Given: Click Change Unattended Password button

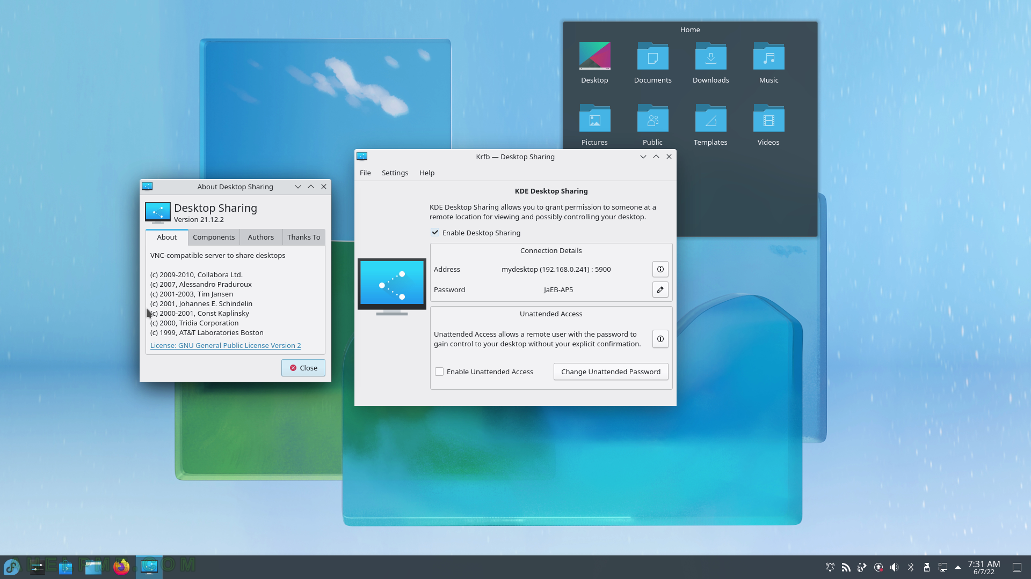Looking at the screenshot, I should click(611, 372).
